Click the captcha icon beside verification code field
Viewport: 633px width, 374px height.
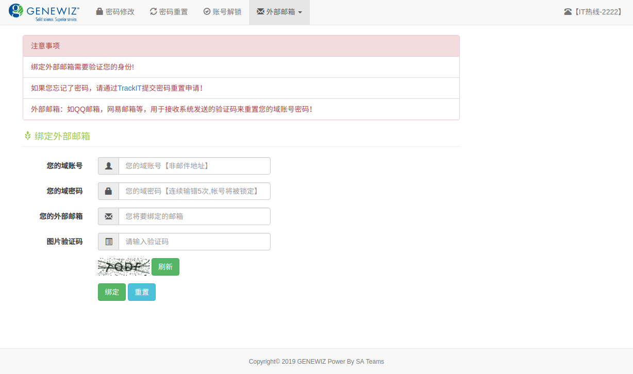point(108,241)
